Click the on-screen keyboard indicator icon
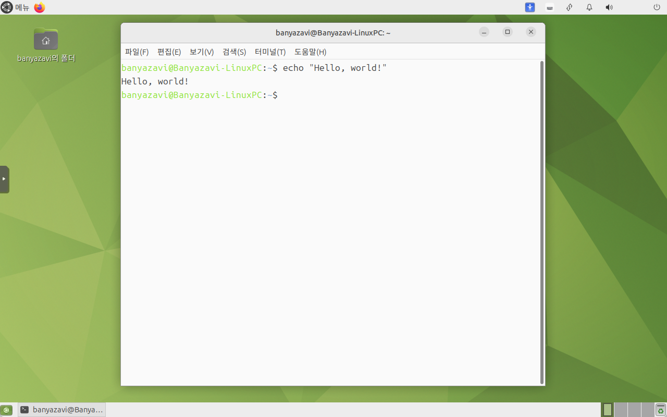The height and width of the screenshot is (417, 667). pyautogui.click(x=549, y=7)
